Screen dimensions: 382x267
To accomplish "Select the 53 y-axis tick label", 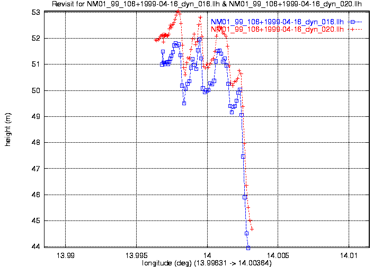I will coord(36,12).
